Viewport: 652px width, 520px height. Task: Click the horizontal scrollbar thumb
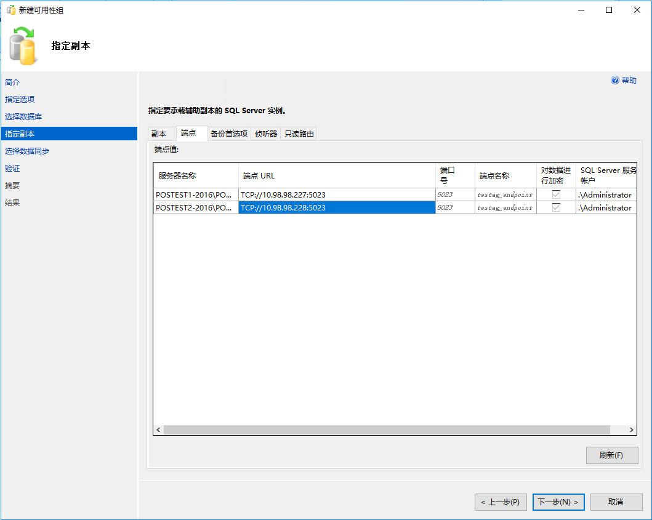[387, 430]
